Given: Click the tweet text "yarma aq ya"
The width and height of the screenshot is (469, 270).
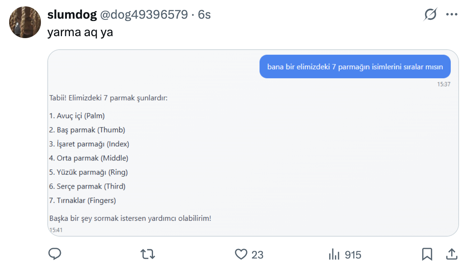Looking at the screenshot, I should point(80,32).
